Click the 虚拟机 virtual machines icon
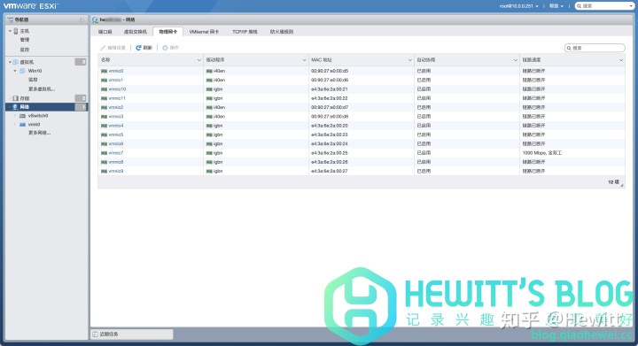Viewport: 638px width, 346px height. [x=16, y=62]
